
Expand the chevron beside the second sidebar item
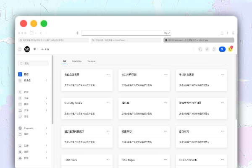[x=46, y=80]
